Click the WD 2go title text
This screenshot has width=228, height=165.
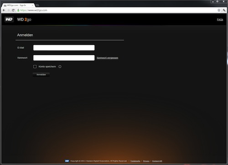(x=24, y=20)
